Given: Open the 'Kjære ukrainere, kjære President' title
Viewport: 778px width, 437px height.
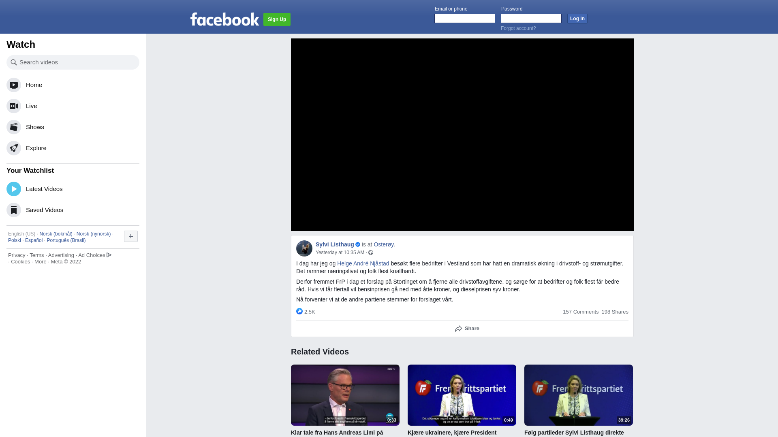Looking at the screenshot, I should (452, 433).
